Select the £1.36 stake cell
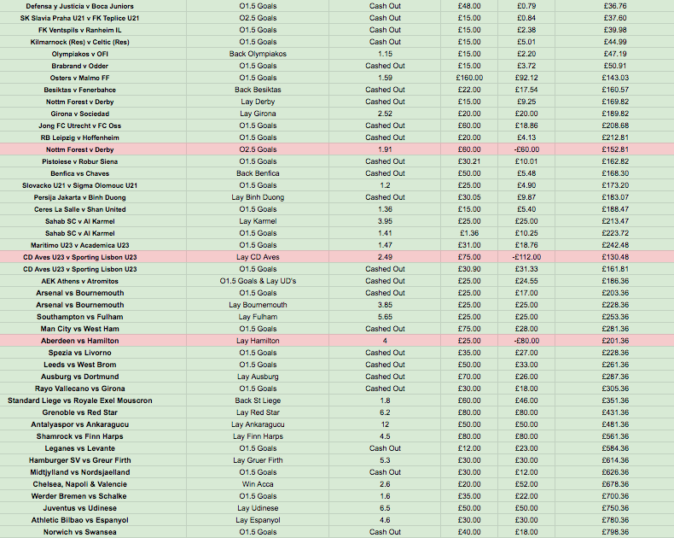 point(469,233)
